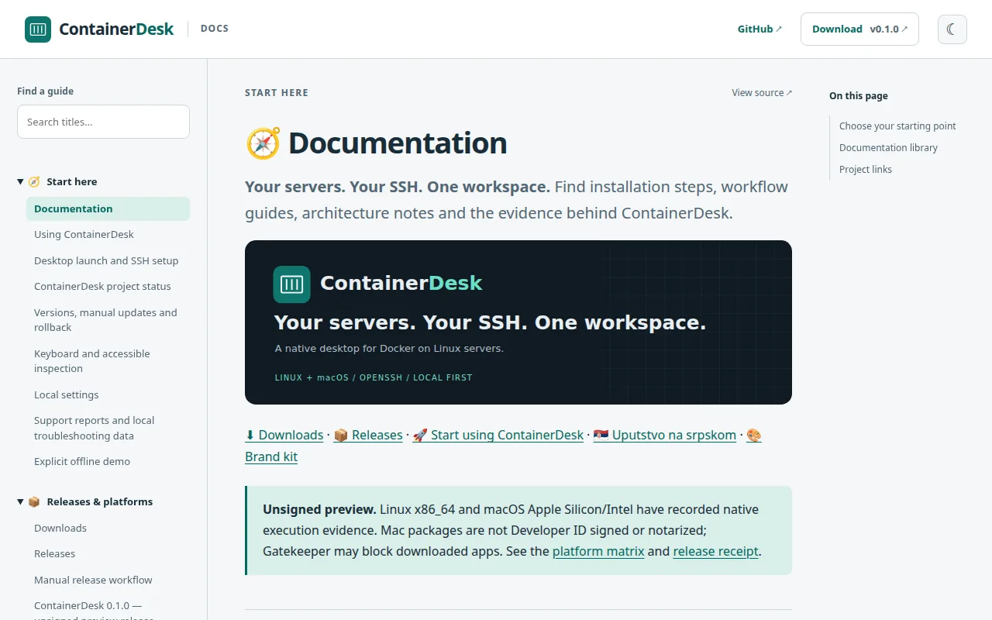Image resolution: width=992 pixels, height=620 pixels.
Task: Click the ContainerDesk wordmark in the header
Action: [117, 29]
